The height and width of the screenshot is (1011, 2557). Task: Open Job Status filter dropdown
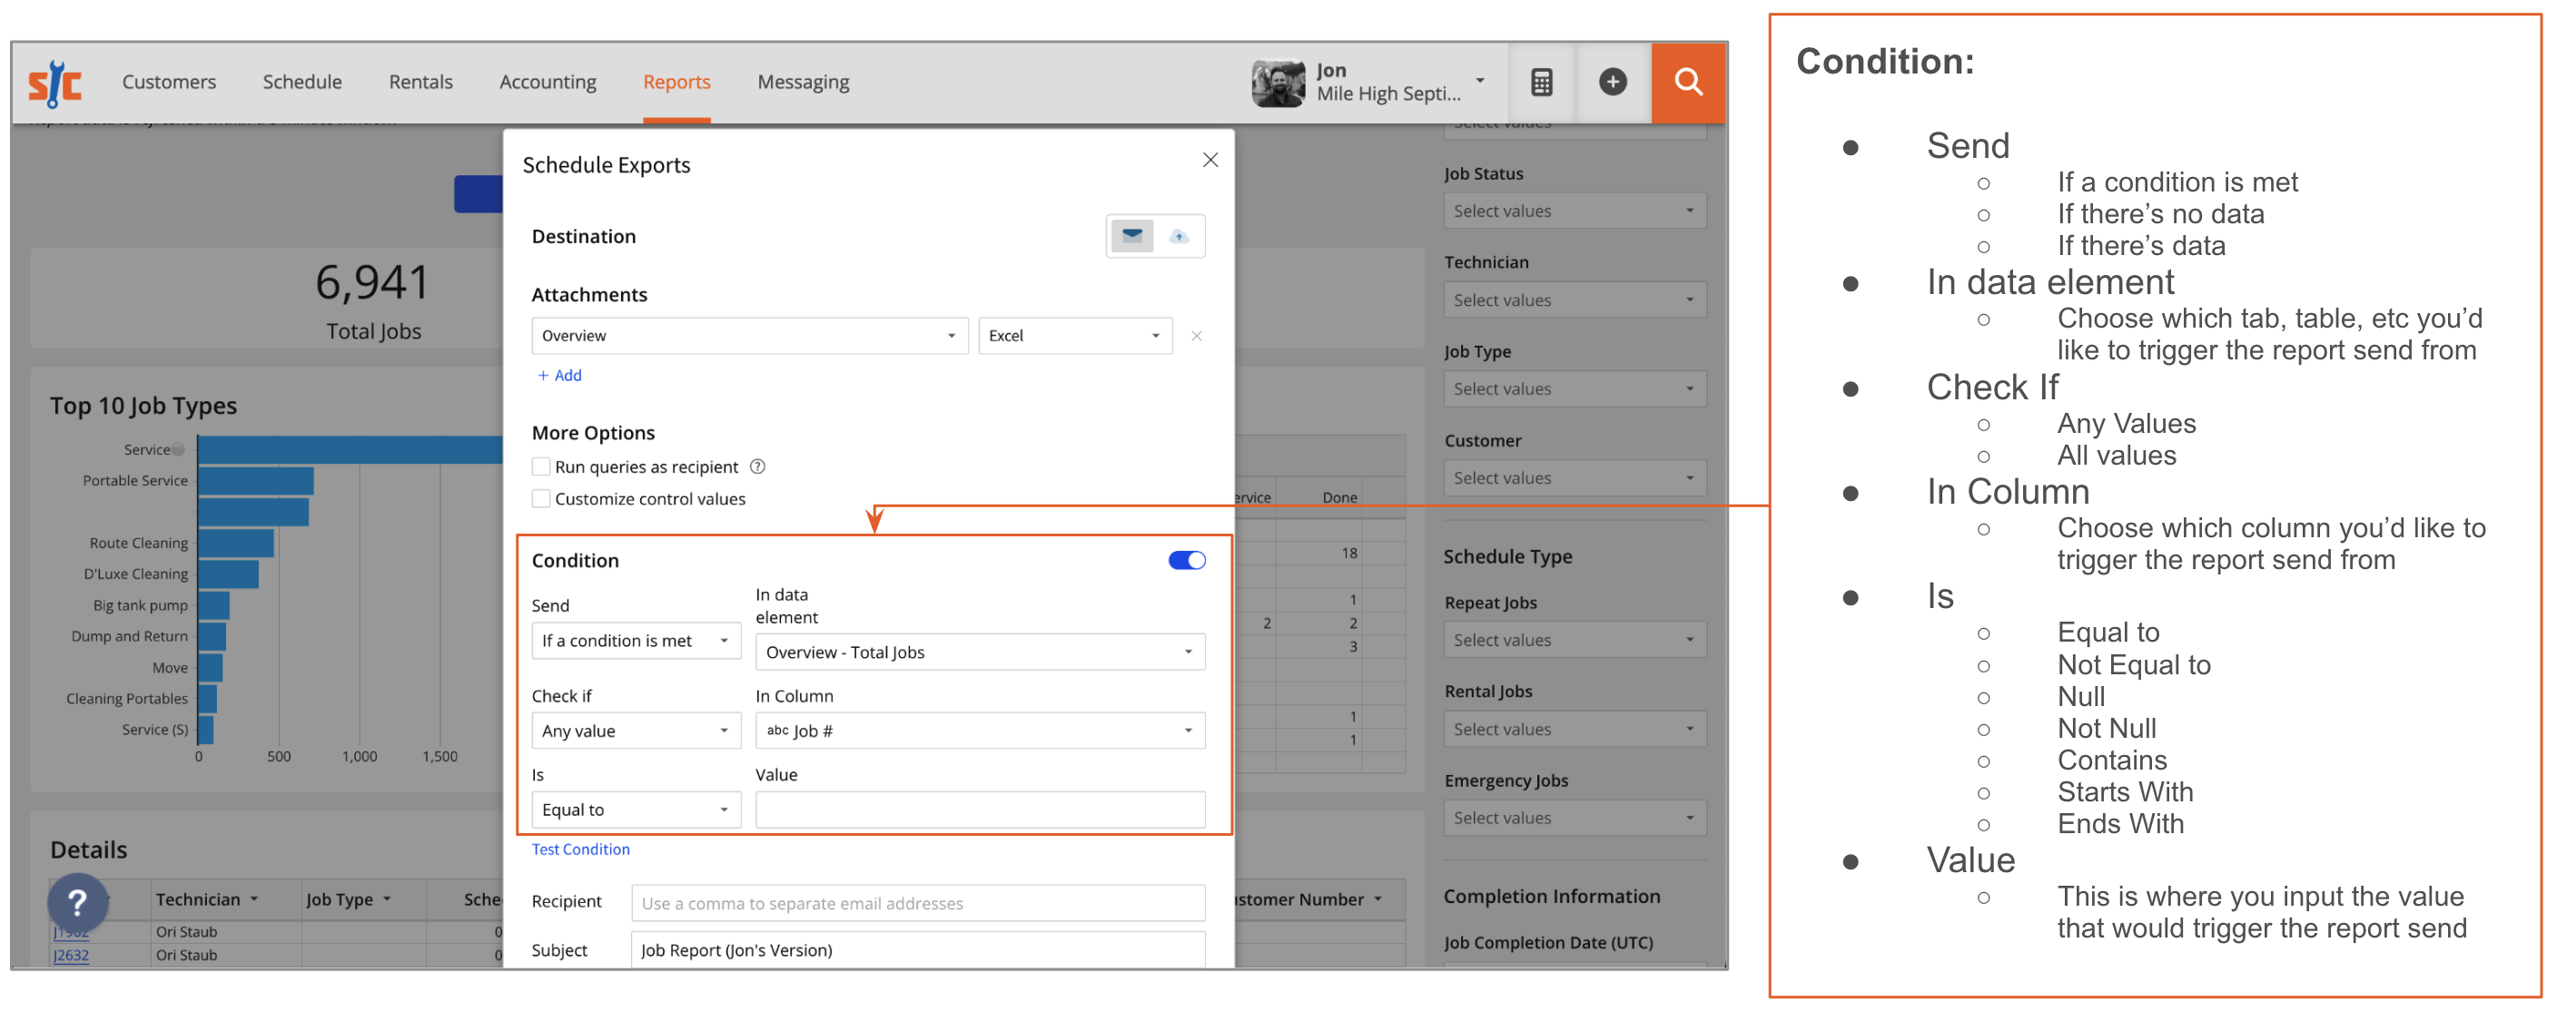click(1575, 211)
